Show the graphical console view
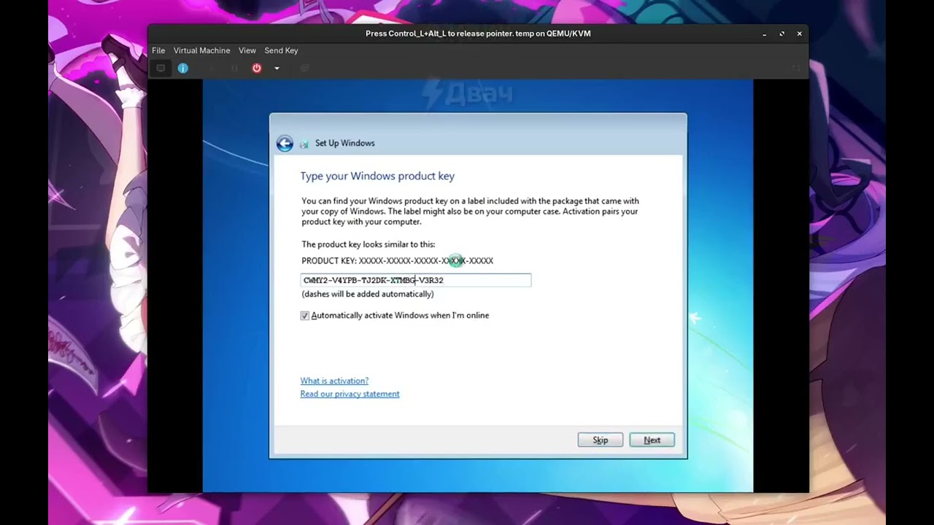This screenshot has height=525, width=934. pyautogui.click(x=161, y=68)
